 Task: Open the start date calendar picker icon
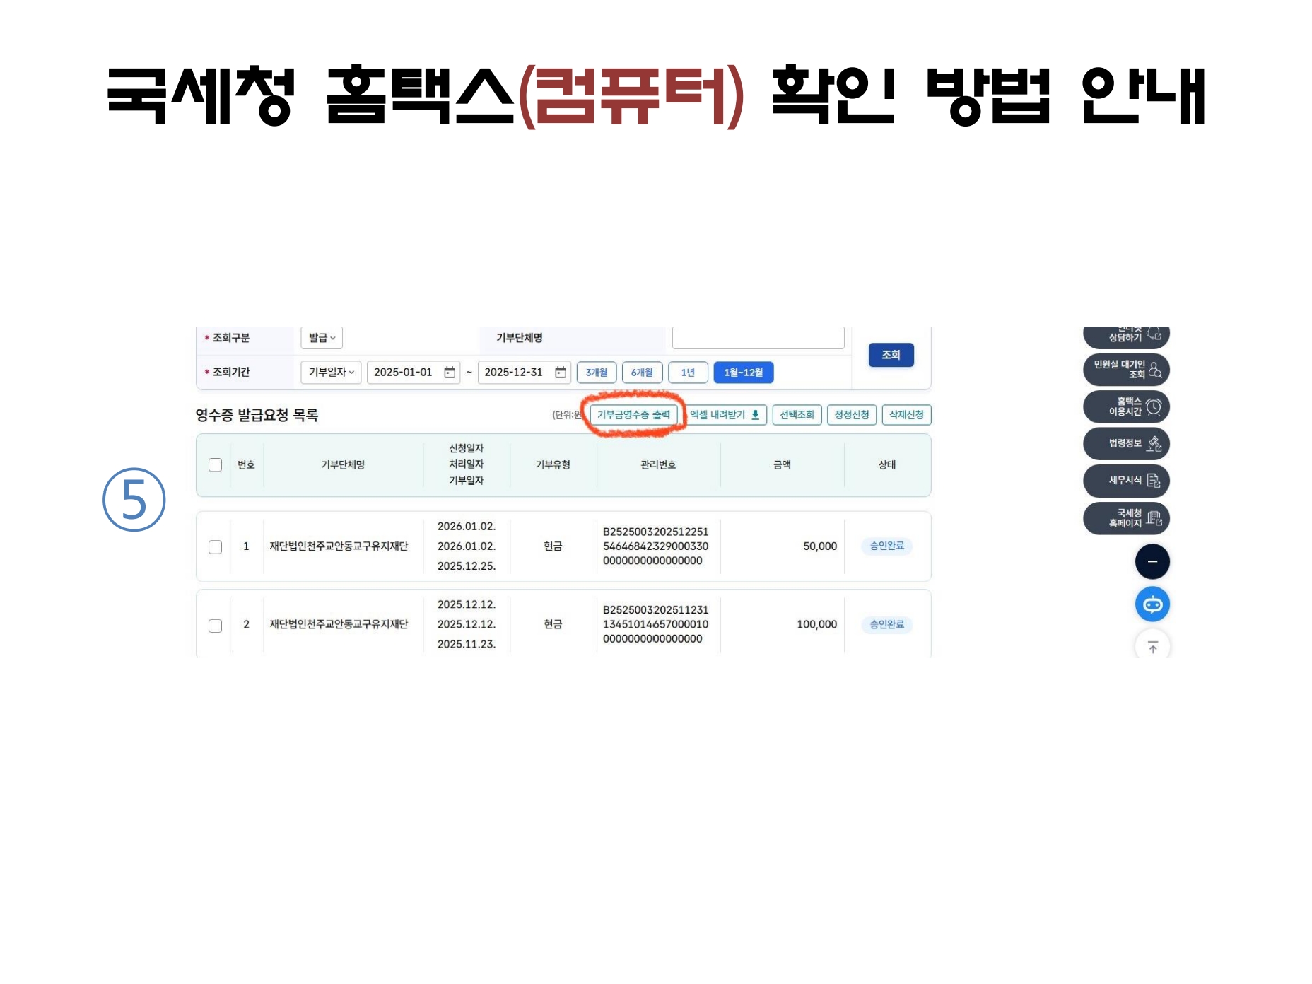click(x=450, y=373)
